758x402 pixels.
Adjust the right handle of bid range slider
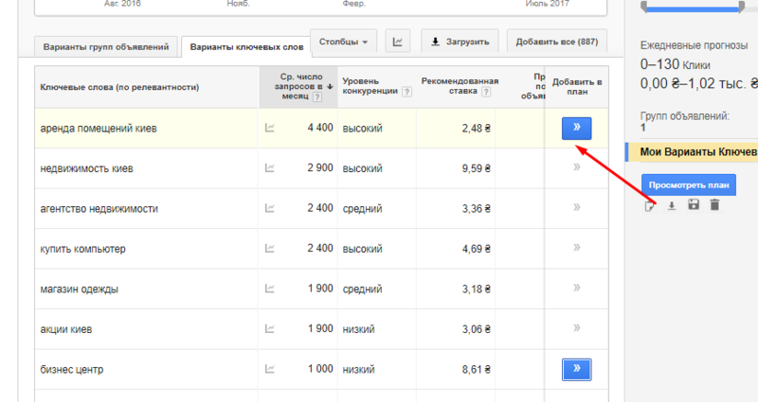742,7
